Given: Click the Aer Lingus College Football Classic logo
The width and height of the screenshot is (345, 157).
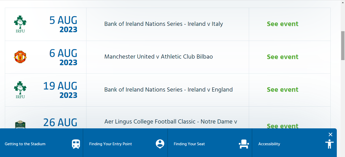Looking at the screenshot, I should click(x=20, y=124).
